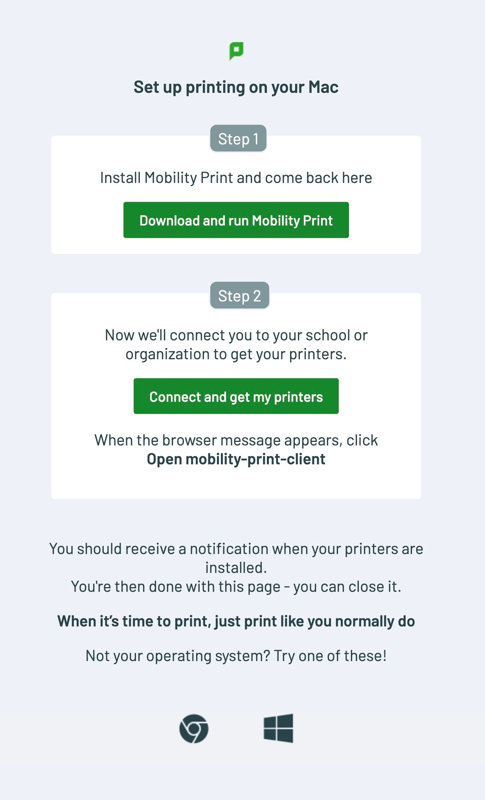
Task: Click the green PaperCut logo icon
Action: (x=236, y=51)
